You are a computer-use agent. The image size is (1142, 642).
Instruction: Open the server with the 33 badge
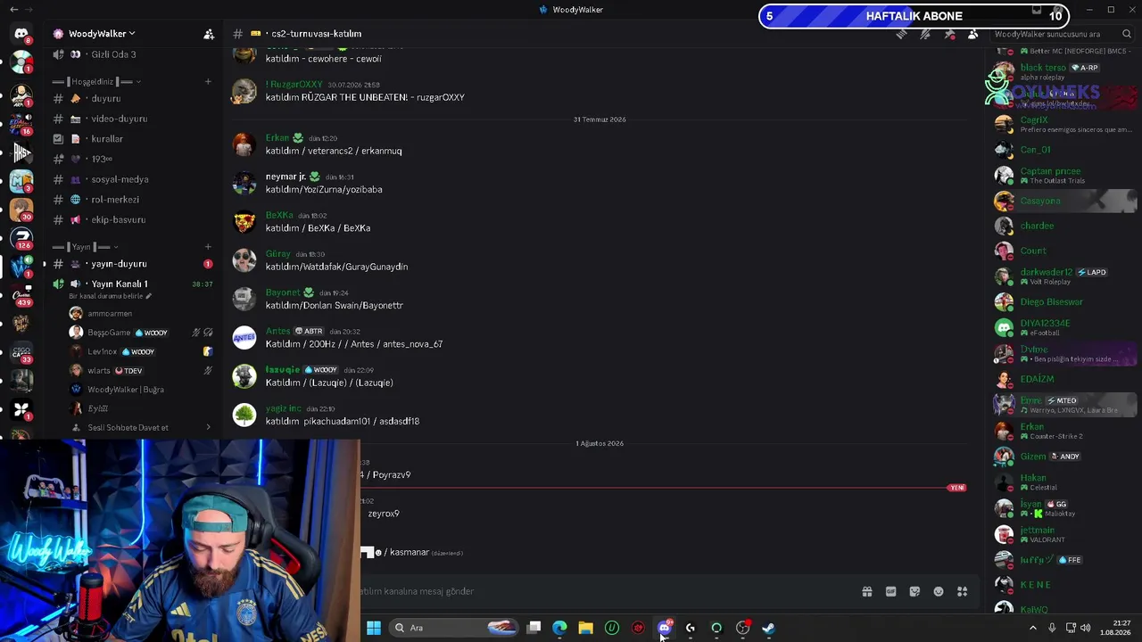[x=21, y=352]
